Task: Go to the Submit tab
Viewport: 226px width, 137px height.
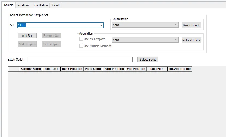Action: click(x=56, y=5)
